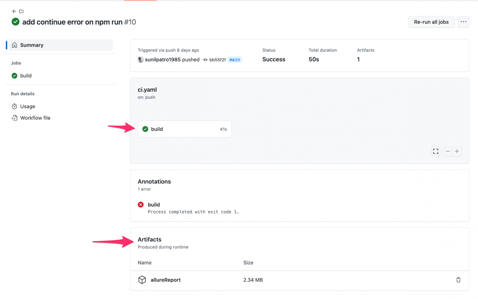The width and height of the screenshot is (478, 299).
Task: Click the back arrow next to CI
Action: tap(14, 11)
